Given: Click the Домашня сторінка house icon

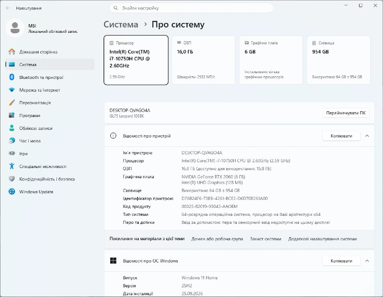Looking at the screenshot, I should (x=12, y=52).
